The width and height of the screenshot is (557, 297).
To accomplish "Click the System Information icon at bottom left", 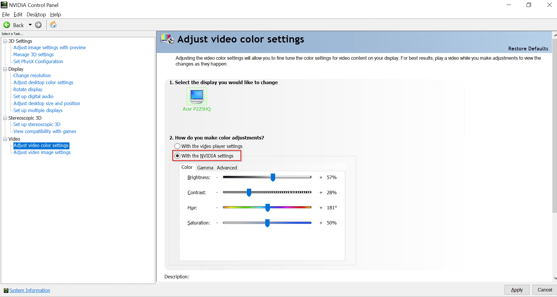I will click(x=6, y=290).
